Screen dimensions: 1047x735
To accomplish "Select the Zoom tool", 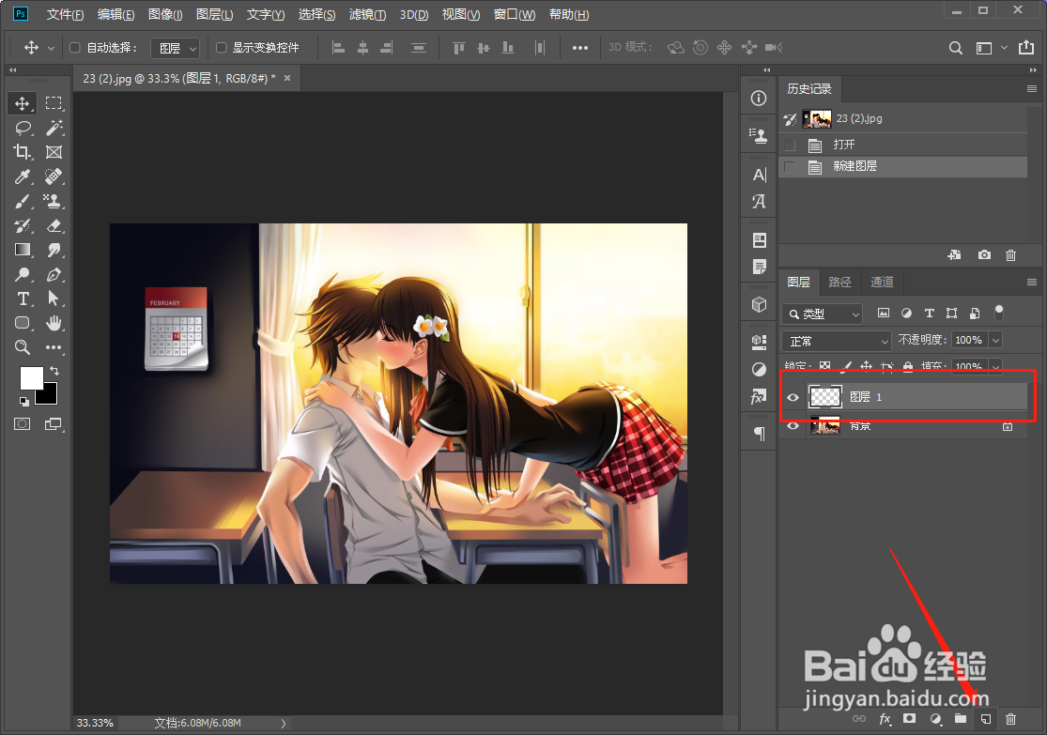I will [22, 347].
